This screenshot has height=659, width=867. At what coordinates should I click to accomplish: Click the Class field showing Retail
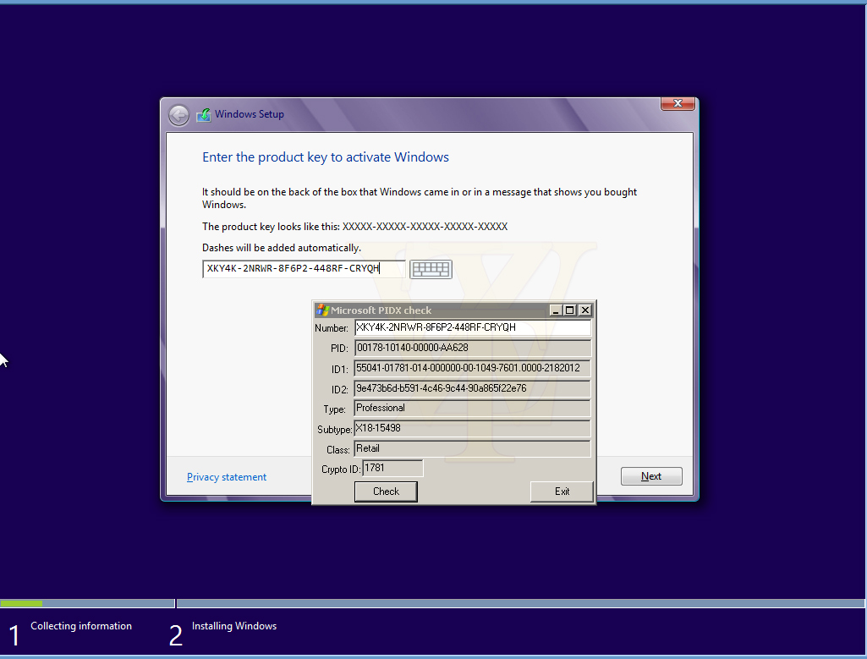(473, 448)
